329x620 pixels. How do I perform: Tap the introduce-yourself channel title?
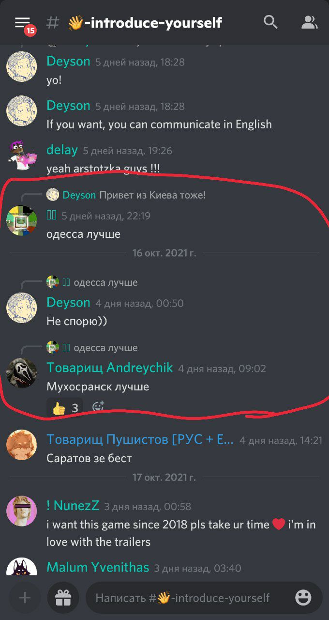[145, 22]
